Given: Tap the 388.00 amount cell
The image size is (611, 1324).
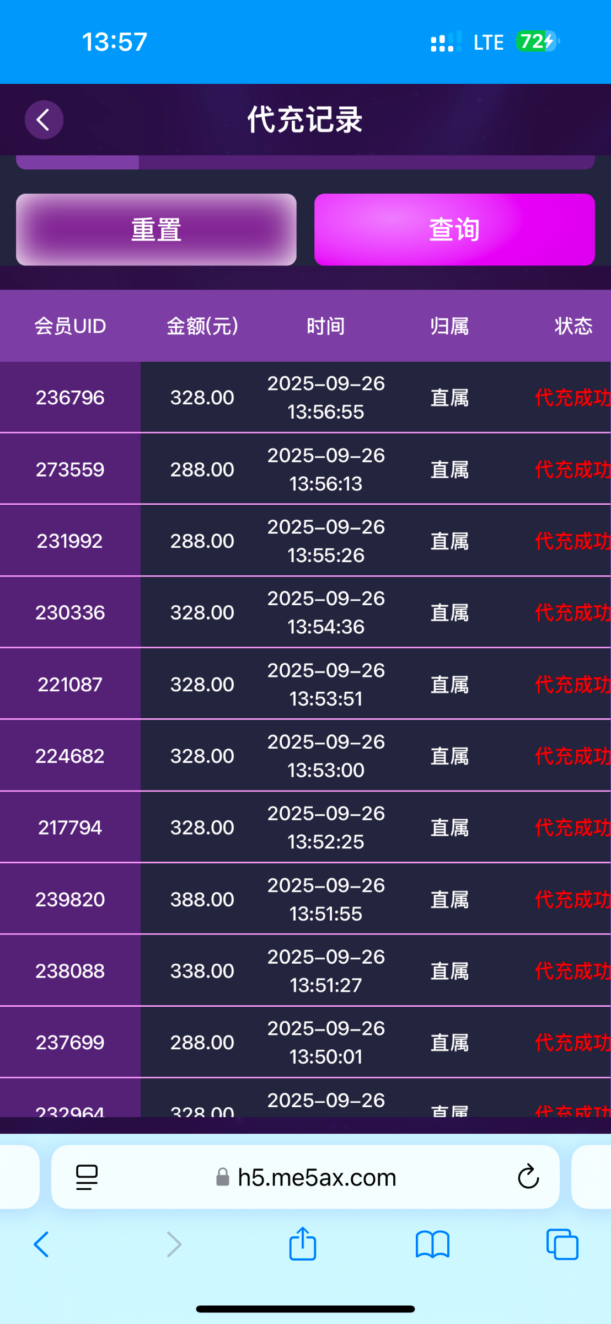Looking at the screenshot, I should [x=202, y=899].
